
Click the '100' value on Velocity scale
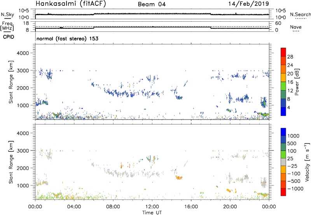click(292, 151)
